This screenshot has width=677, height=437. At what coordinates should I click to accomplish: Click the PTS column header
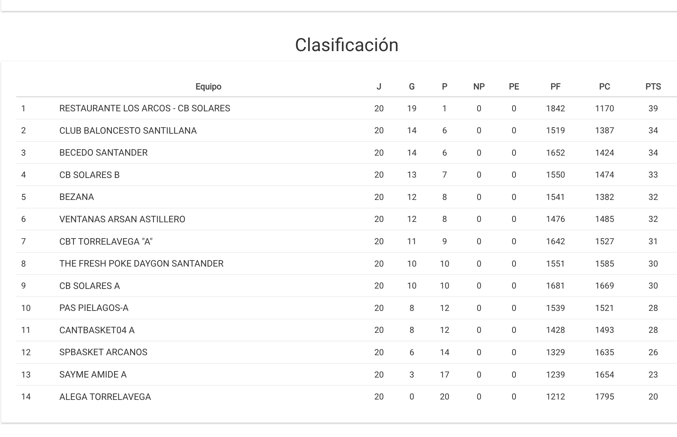653,87
